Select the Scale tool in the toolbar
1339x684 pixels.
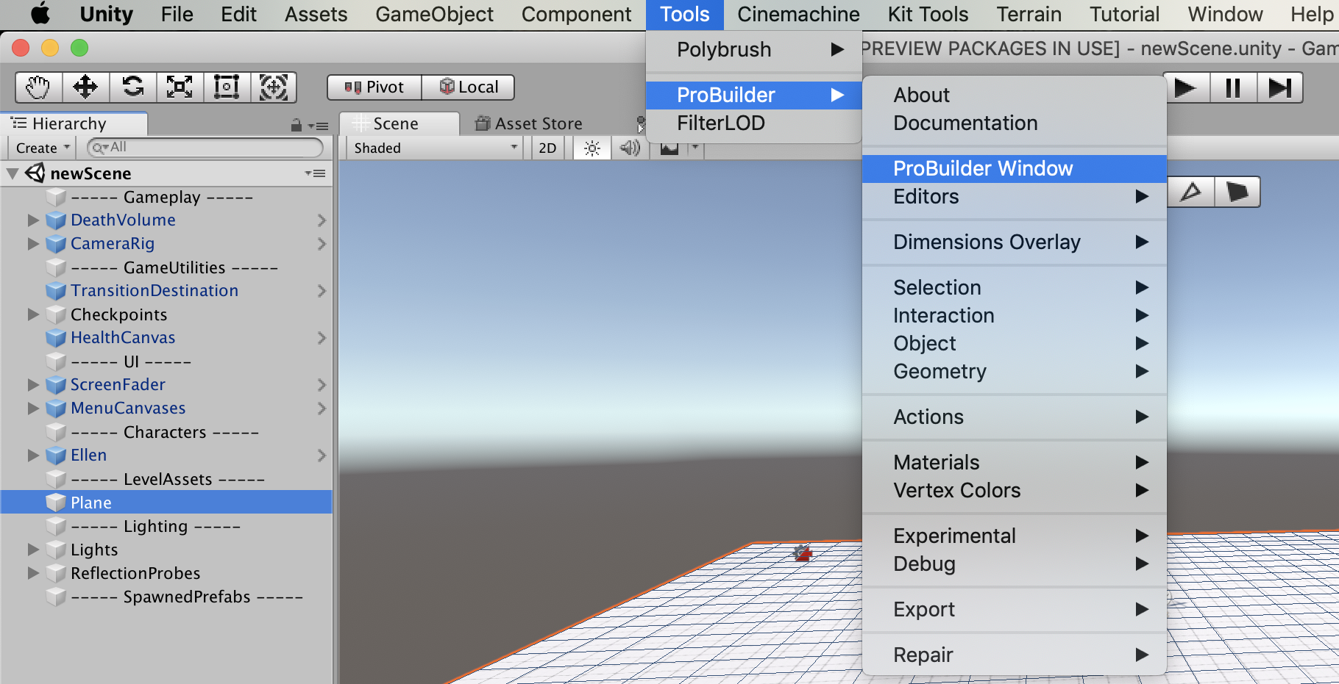tap(180, 87)
